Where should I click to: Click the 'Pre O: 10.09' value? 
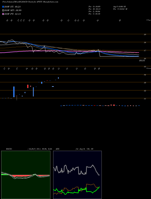tap(95, 7)
